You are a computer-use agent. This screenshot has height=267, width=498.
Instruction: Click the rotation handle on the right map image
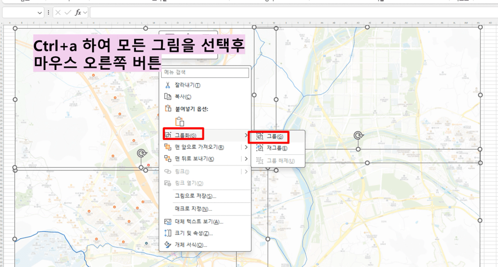coord(358,135)
